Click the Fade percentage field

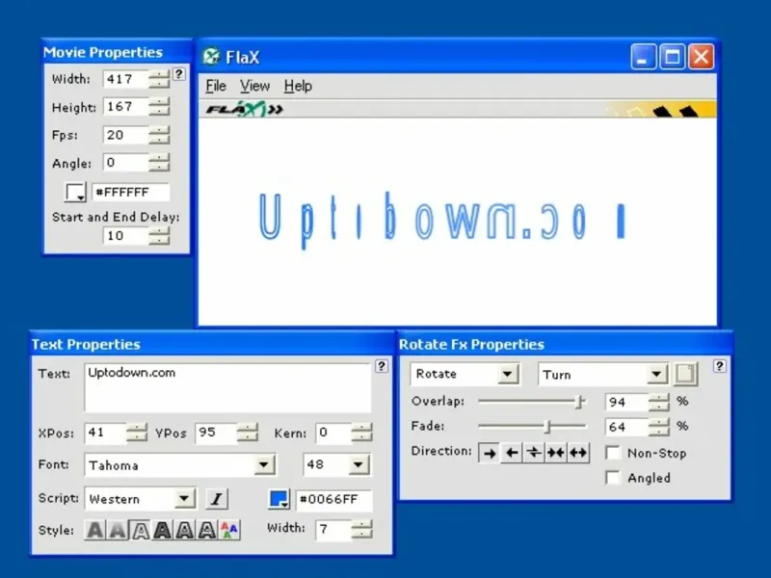click(627, 426)
